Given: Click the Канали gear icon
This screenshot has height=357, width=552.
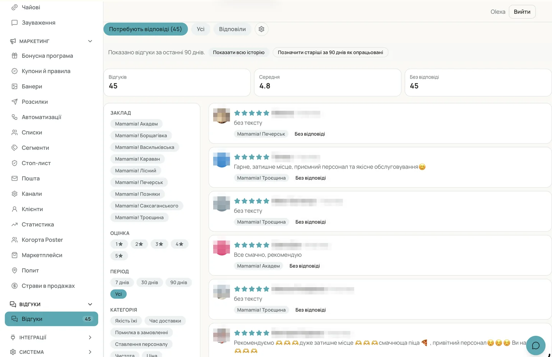Looking at the screenshot, I should tap(15, 193).
